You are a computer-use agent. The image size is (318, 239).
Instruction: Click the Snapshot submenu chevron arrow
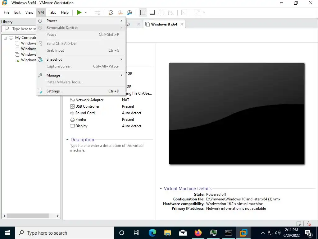pos(121,59)
